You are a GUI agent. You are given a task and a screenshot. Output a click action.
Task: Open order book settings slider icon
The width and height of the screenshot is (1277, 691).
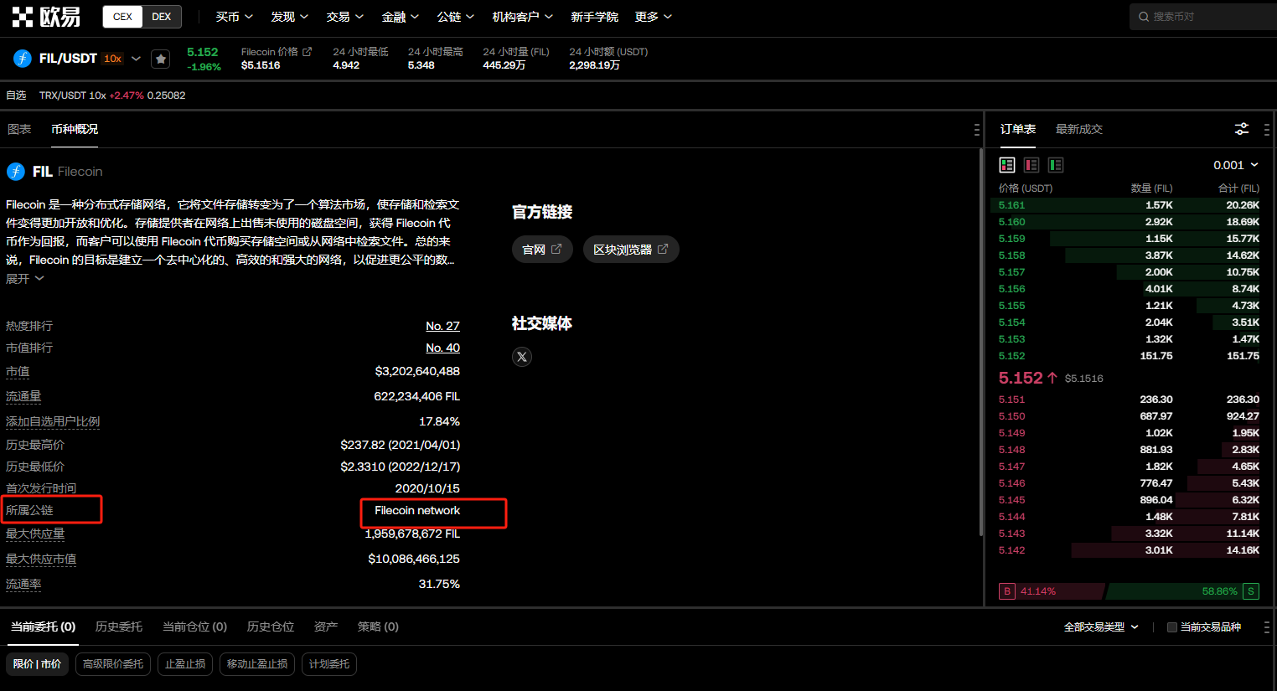point(1242,129)
